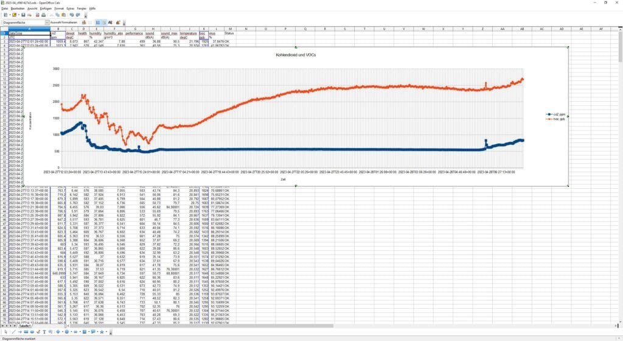Click the chart type icon
The image size is (623, 341).
tap(84, 23)
